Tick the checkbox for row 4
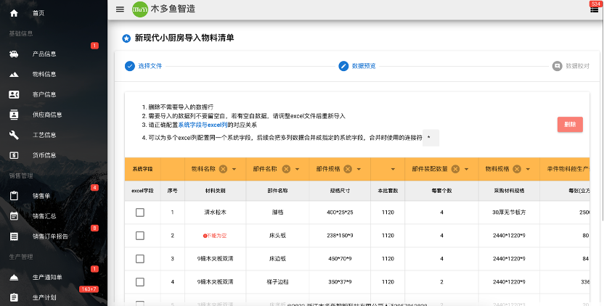 point(140,282)
